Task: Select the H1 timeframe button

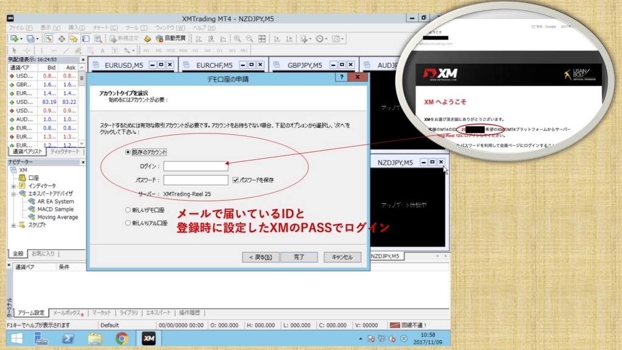Action: (x=195, y=50)
